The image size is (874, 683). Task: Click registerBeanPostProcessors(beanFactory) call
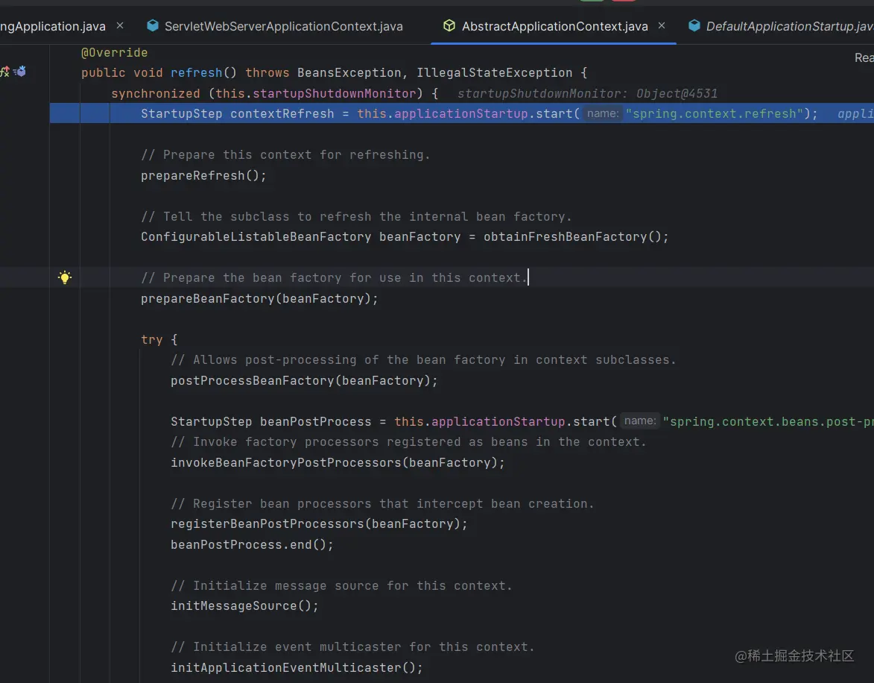(x=319, y=524)
